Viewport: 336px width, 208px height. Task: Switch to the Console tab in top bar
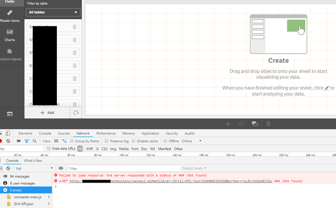point(45,133)
